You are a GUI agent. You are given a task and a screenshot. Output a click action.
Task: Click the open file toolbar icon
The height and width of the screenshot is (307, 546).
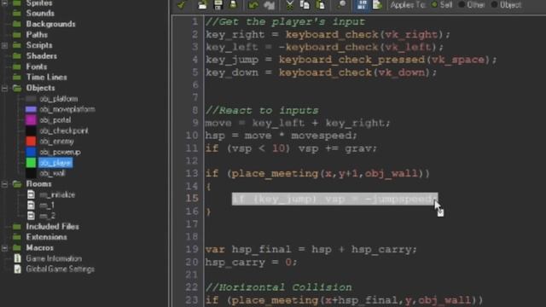[x=202, y=5]
